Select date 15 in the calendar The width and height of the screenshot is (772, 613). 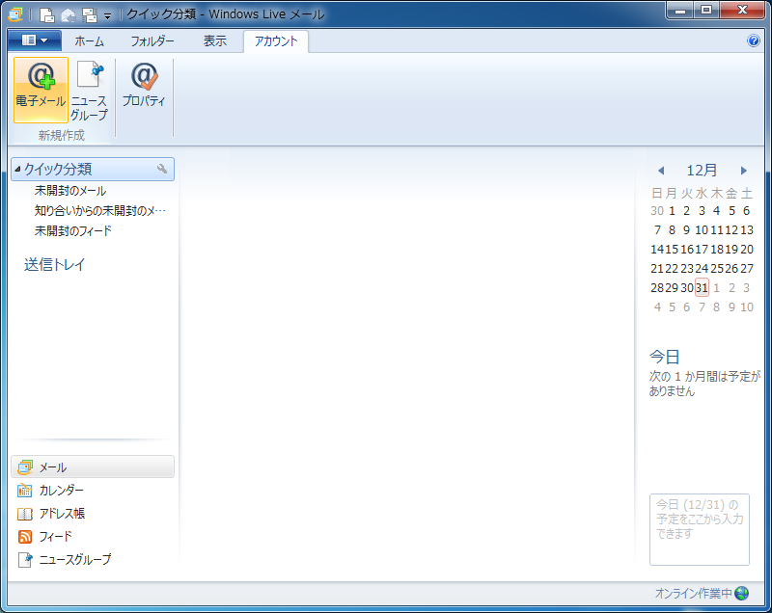(672, 250)
